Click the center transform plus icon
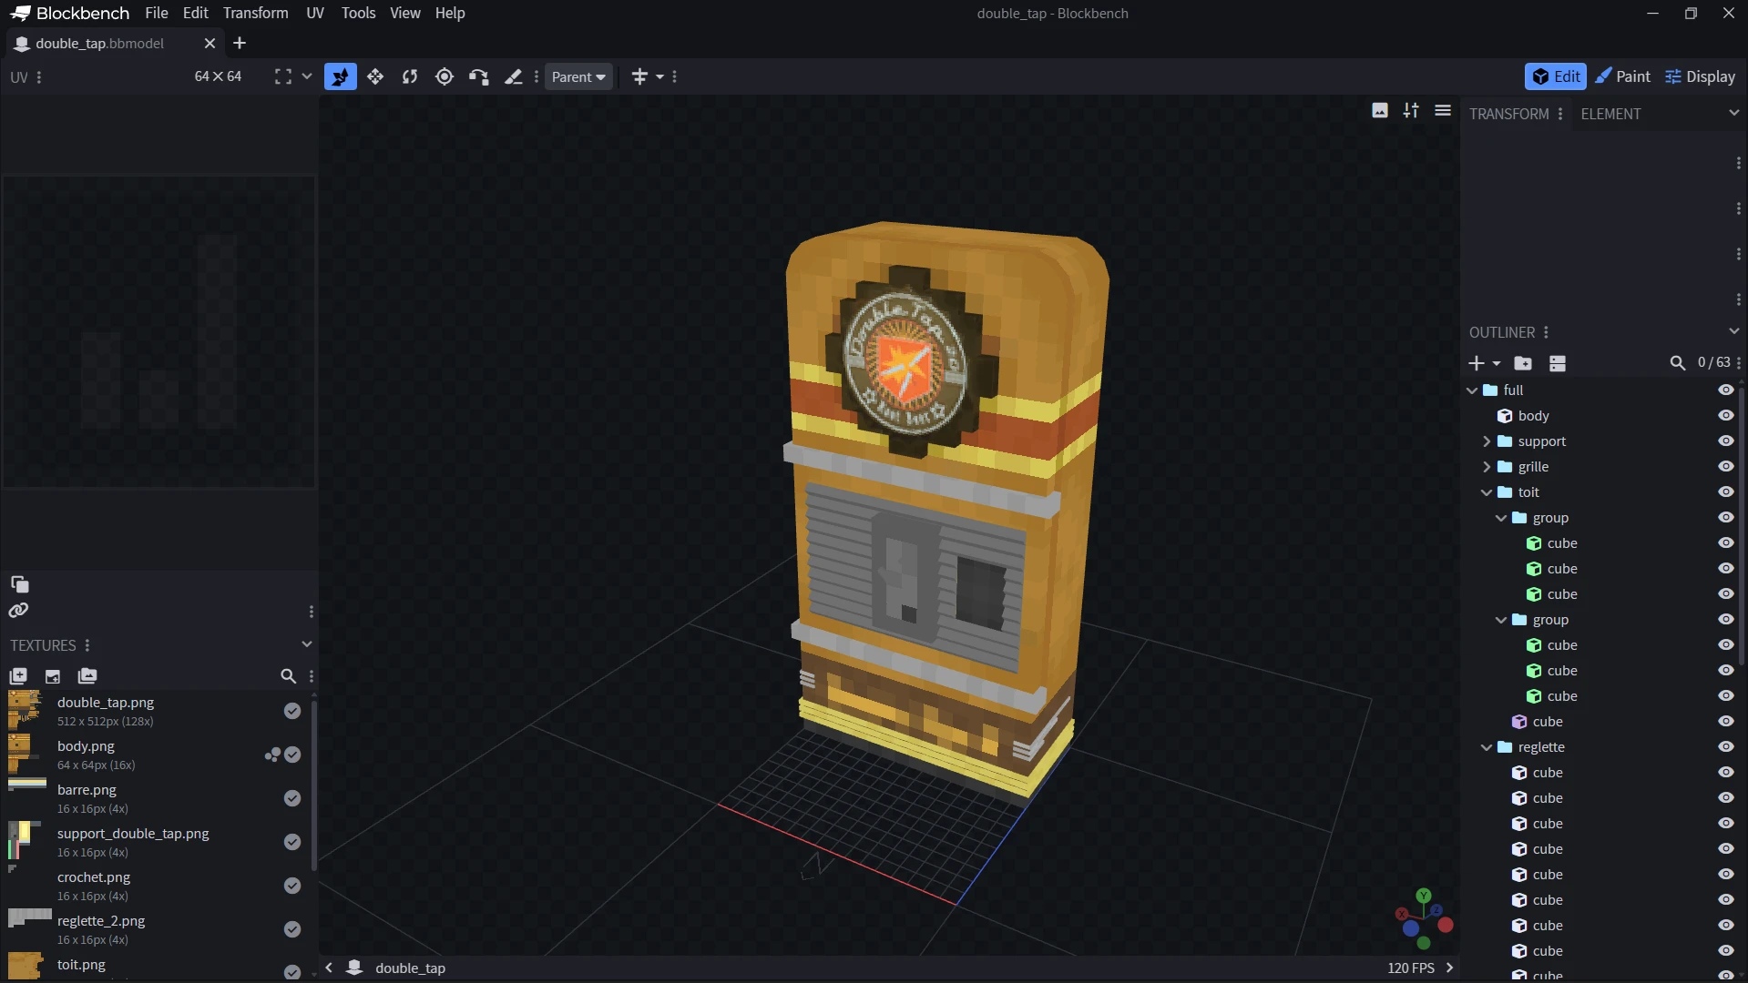The width and height of the screenshot is (1748, 983). [x=639, y=77]
